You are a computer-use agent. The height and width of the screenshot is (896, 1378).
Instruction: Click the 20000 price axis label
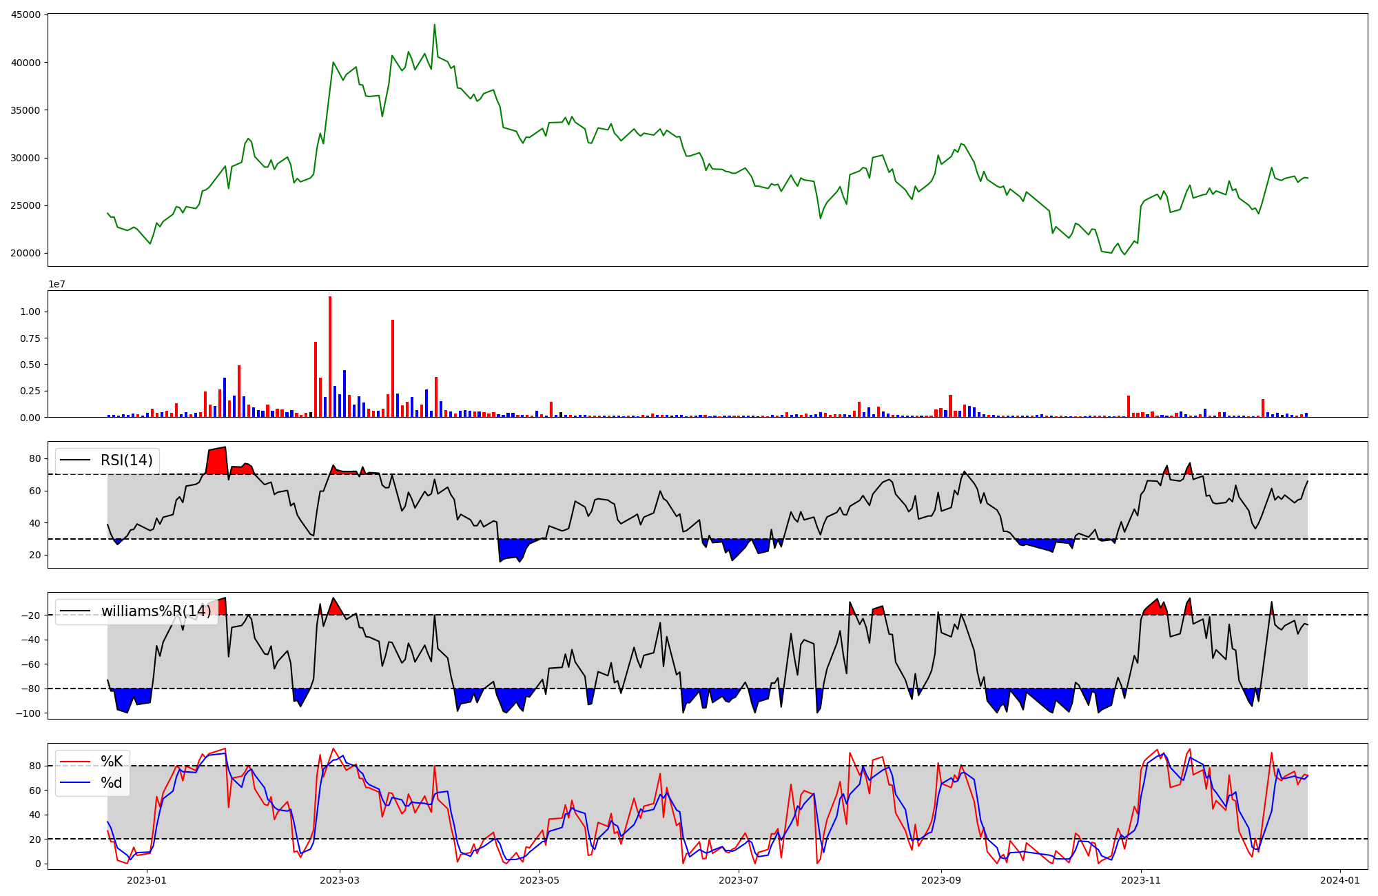point(25,253)
